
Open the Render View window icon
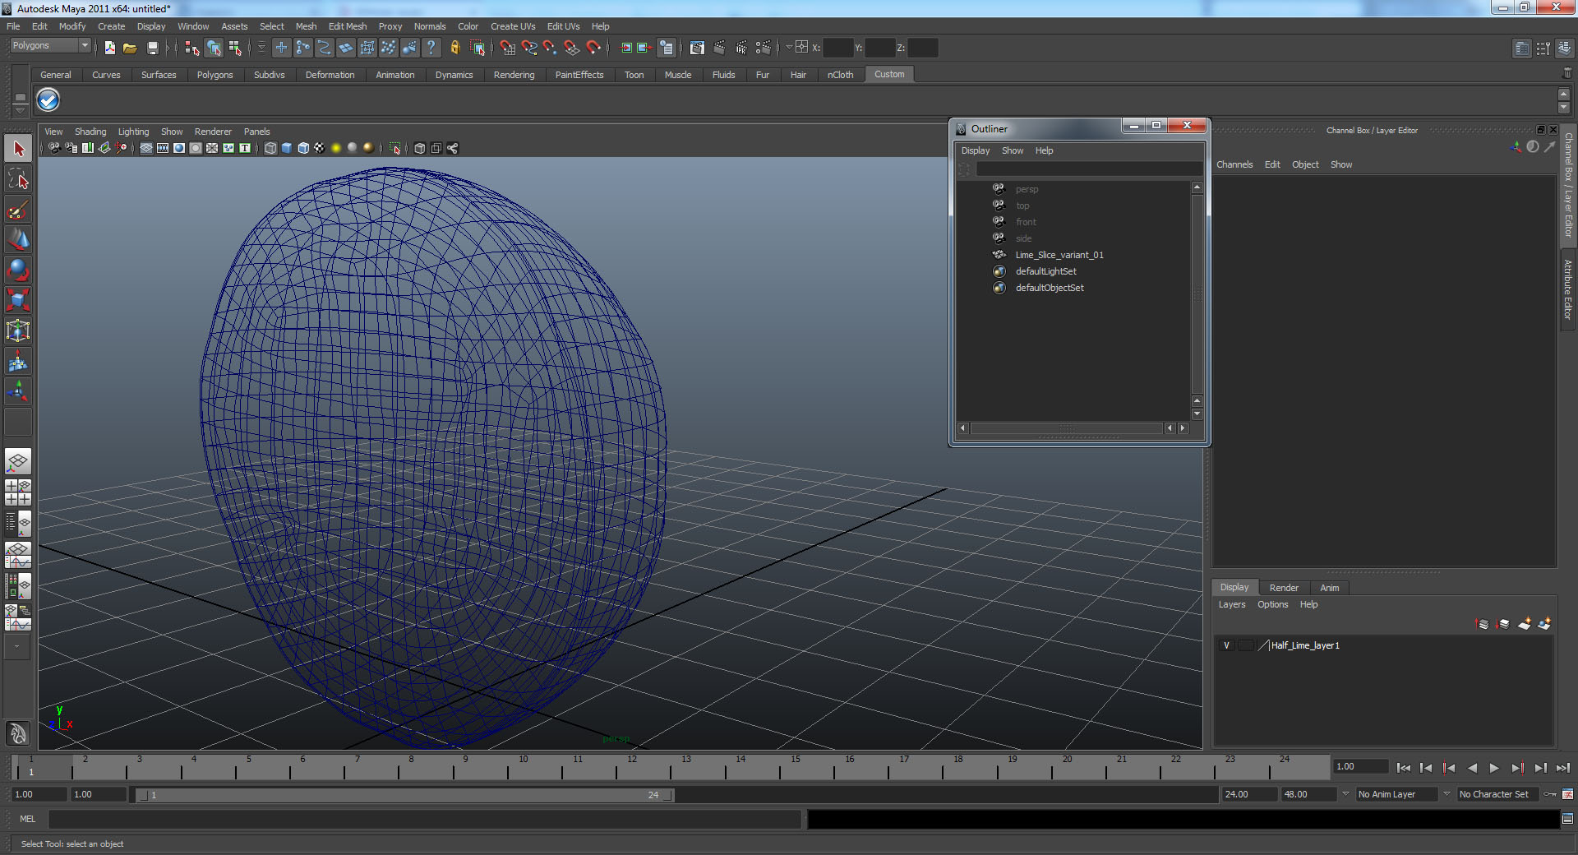click(x=697, y=48)
